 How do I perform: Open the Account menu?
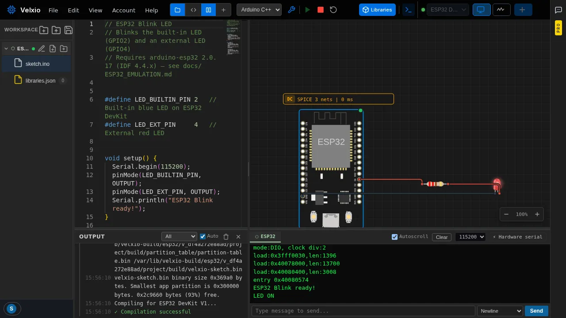pyautogui.click(x=124, y=10)
